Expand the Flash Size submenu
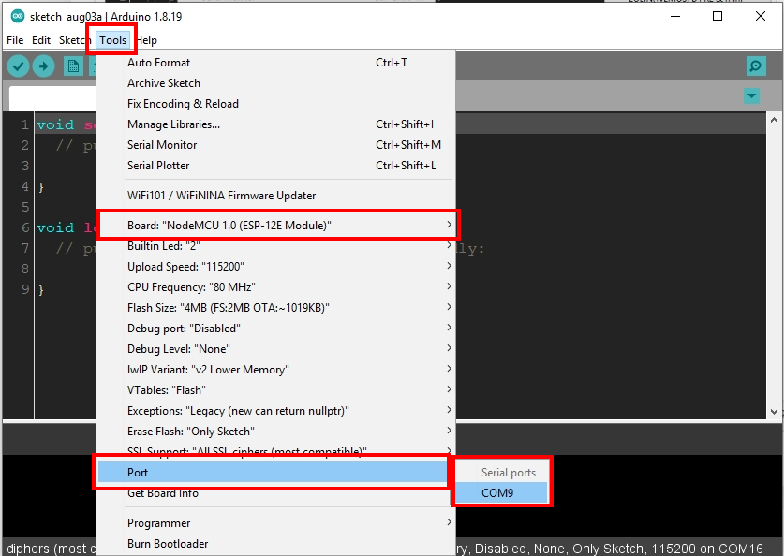This screenshot has width=784, height=556. pyautogui.click(x=275, y=308)
